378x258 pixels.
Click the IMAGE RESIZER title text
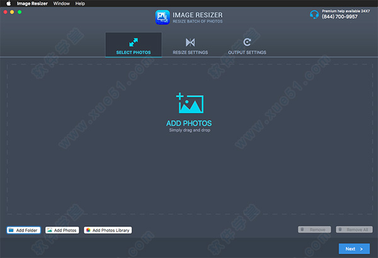(198, 15)
